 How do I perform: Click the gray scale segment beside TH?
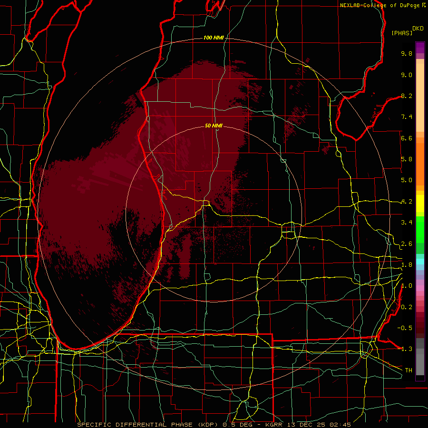[420, 364]
